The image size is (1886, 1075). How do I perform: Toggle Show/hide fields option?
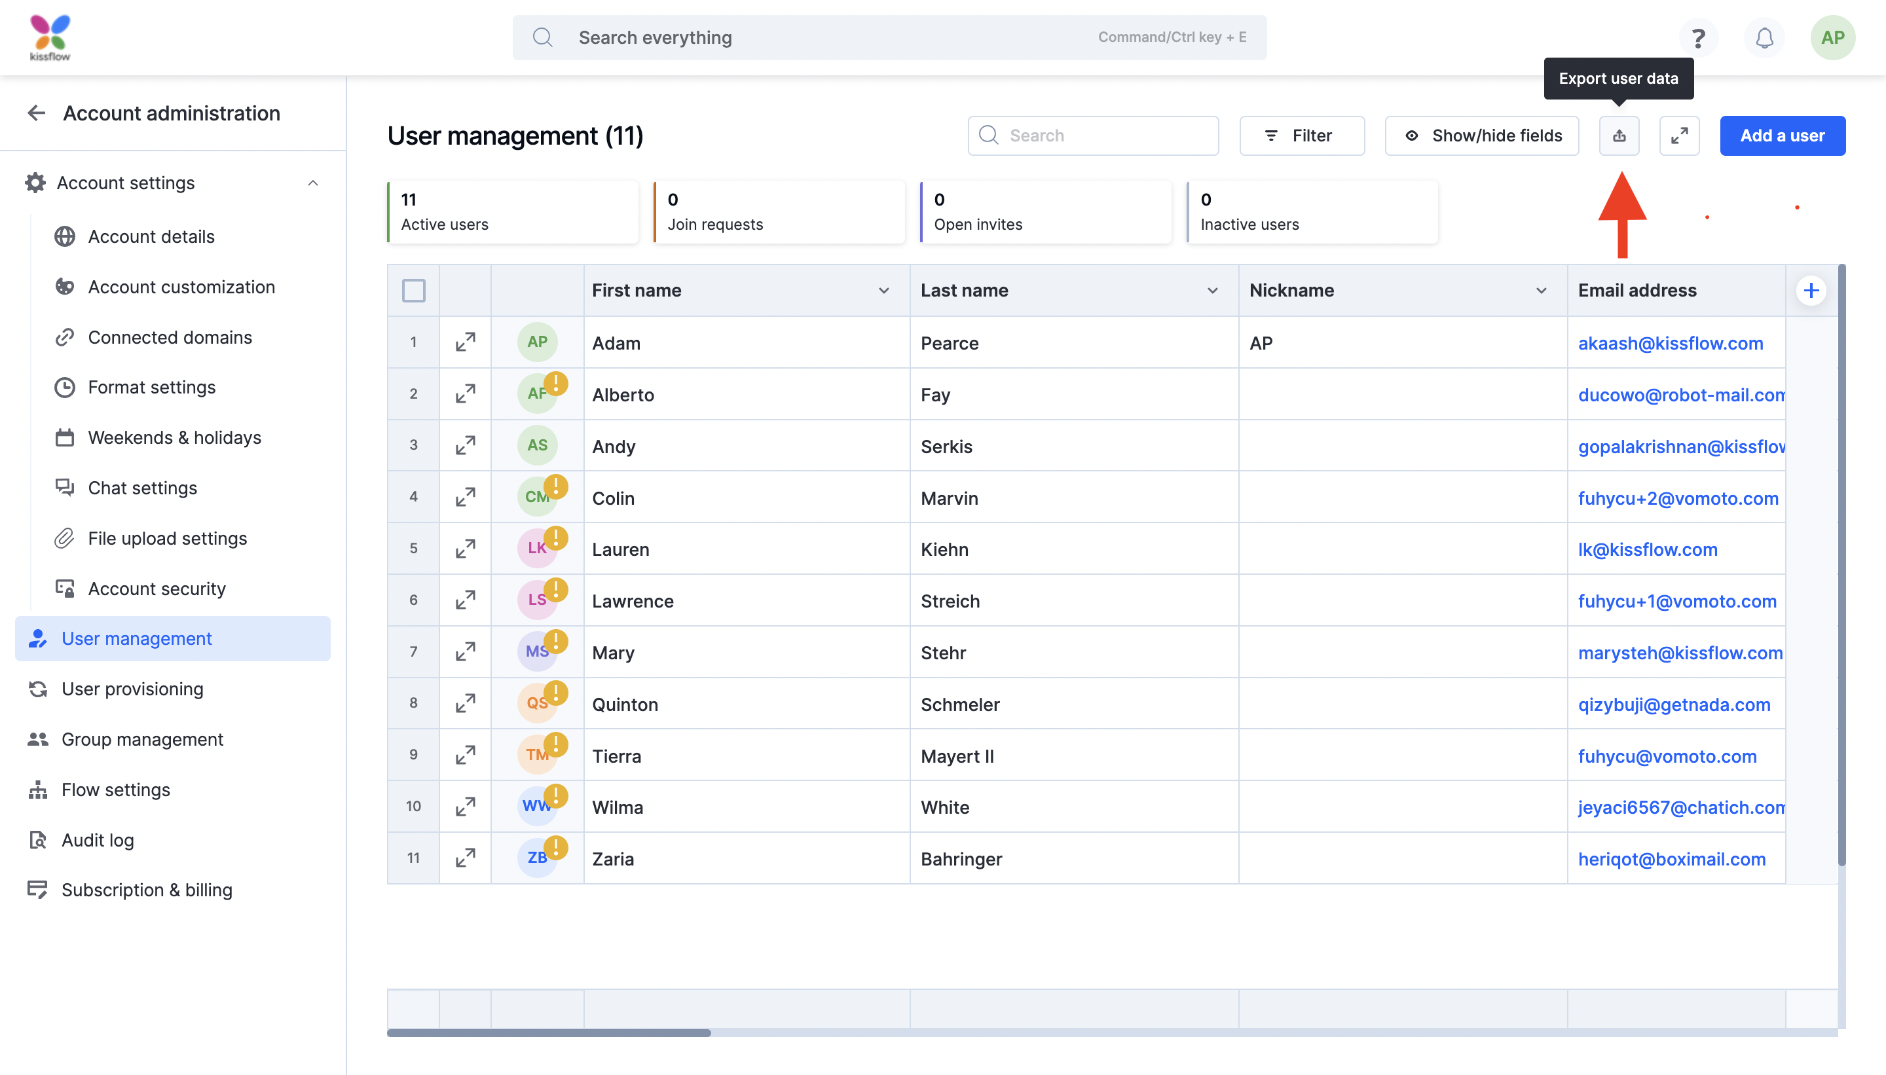tap(1481, 136)
